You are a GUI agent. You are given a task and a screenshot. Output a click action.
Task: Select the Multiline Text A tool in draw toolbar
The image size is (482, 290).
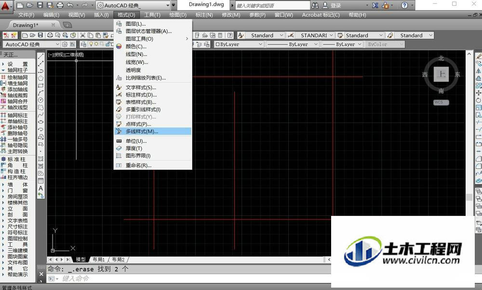tap(40, 188)
